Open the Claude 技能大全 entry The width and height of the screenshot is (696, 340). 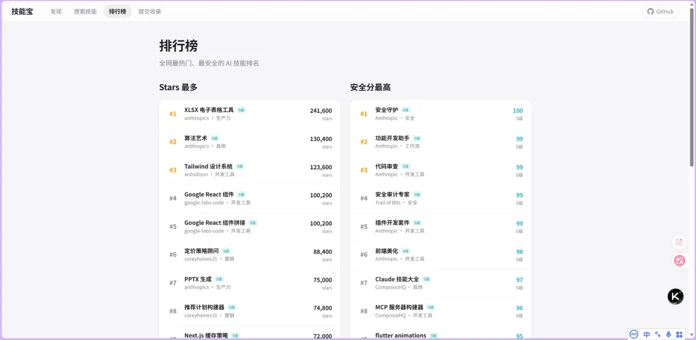pyautogui.click(x=441, y=283)
